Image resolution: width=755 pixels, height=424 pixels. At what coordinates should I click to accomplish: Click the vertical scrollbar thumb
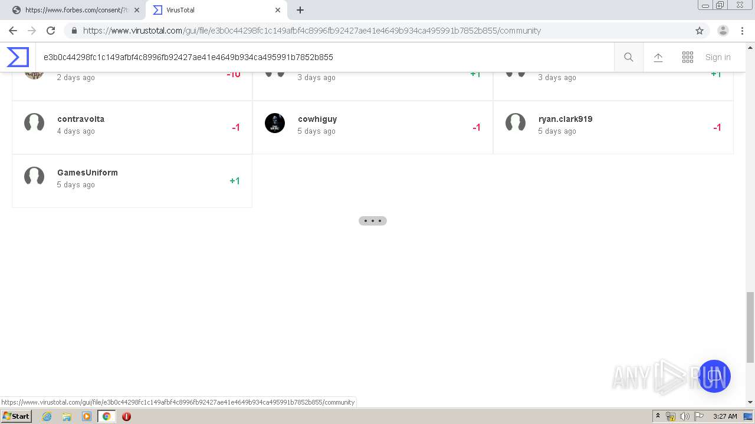750,327
